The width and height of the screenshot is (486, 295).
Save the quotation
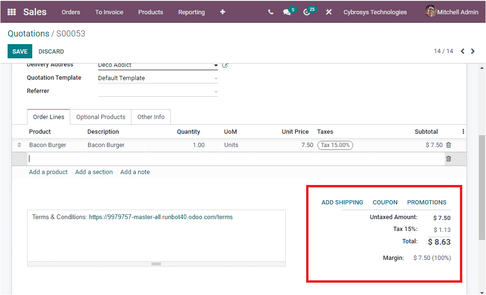pos(19,51)
